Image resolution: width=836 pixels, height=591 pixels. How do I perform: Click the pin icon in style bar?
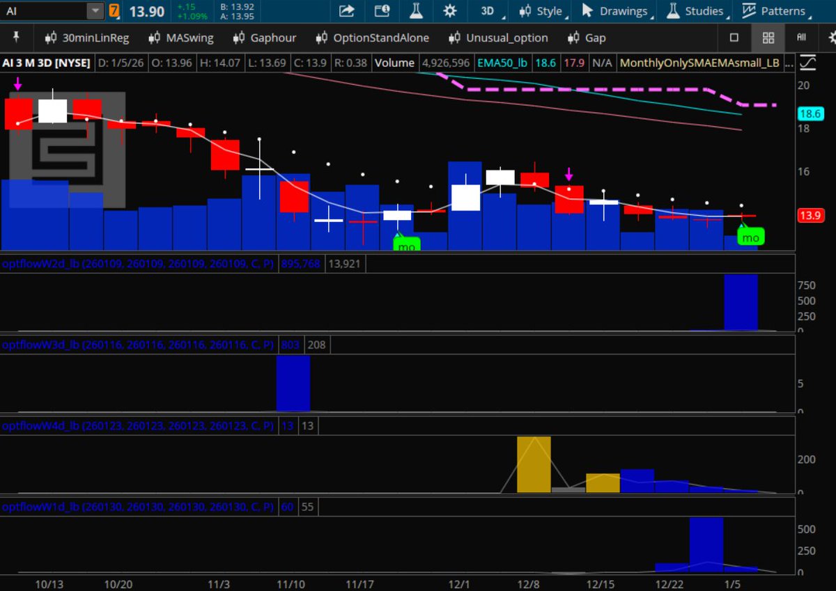point(17,37)
